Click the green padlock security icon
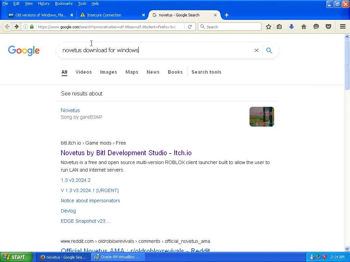The image size is (350, 262). tap(32, 27)
